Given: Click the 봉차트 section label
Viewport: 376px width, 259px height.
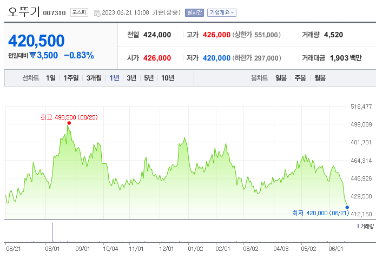Looking at the screenshot, I should [x=260, y=78].
